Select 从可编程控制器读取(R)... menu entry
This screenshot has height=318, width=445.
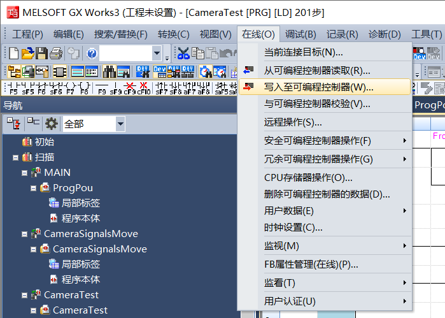pyautogui.click(x=325, y=71)
